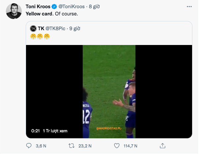Screen dimensions: 199x154
Task: Open the three-dot more options menu
Action: (189, 7)
